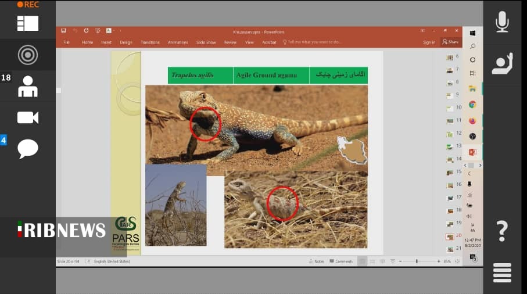Toggle the webcam sharing camera icon
527x294 pixels.
(x=27, y=117)
